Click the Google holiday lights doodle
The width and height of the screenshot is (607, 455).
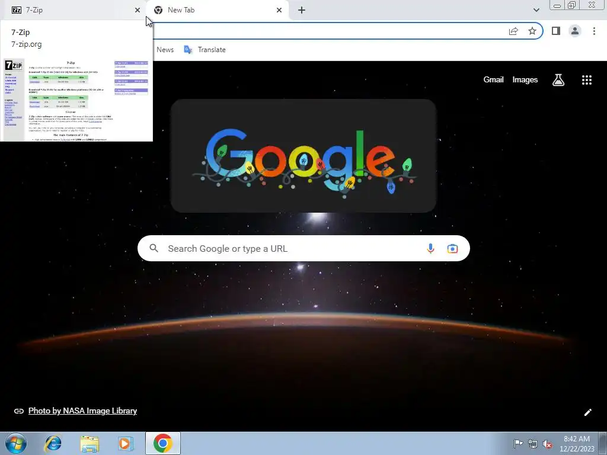(x=303, y=156)
